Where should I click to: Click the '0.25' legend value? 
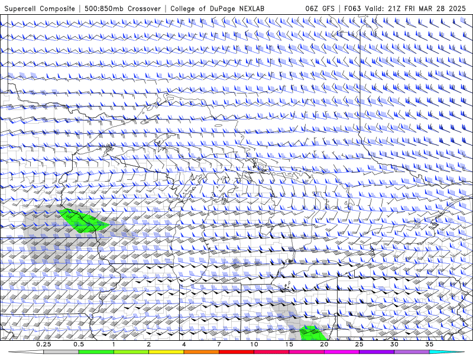44,344
